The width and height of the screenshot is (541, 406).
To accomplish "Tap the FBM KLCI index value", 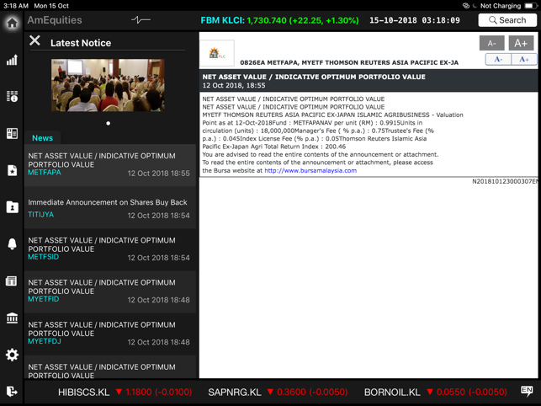I will (279, 20).
